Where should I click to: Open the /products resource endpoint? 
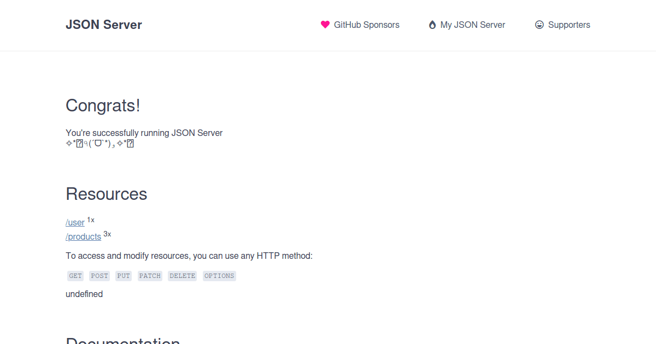coord(83,236)
